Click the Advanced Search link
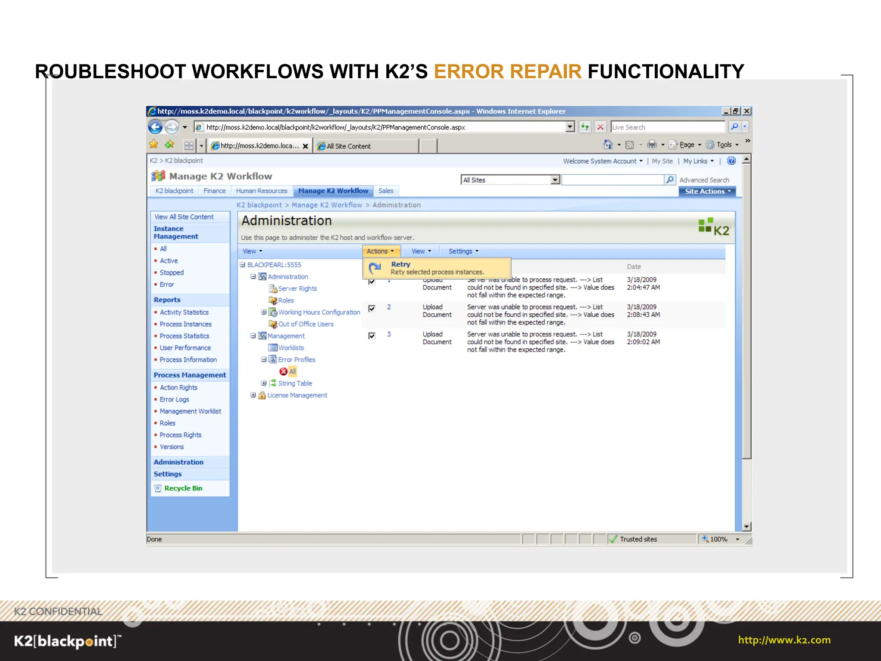881x661 pixels. pos(704,180)
